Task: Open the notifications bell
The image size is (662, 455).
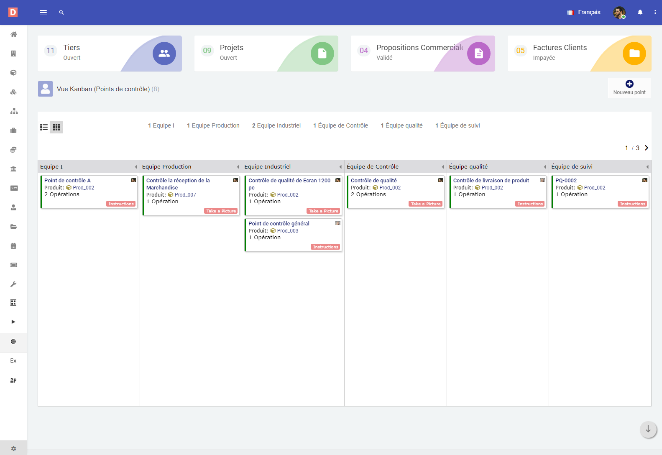Action: point(640,13)
